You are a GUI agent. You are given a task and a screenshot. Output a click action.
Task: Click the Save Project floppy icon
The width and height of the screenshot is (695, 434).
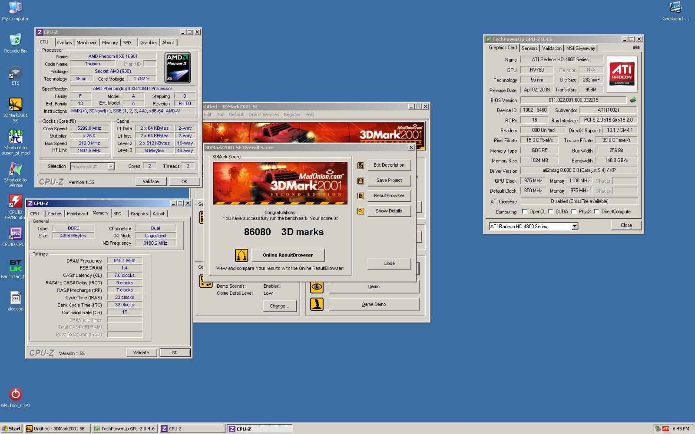click(361, 181)
